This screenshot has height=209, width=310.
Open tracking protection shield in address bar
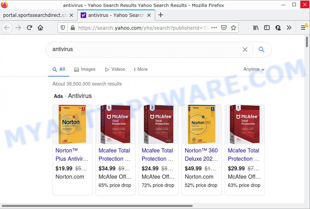[63, 28]
